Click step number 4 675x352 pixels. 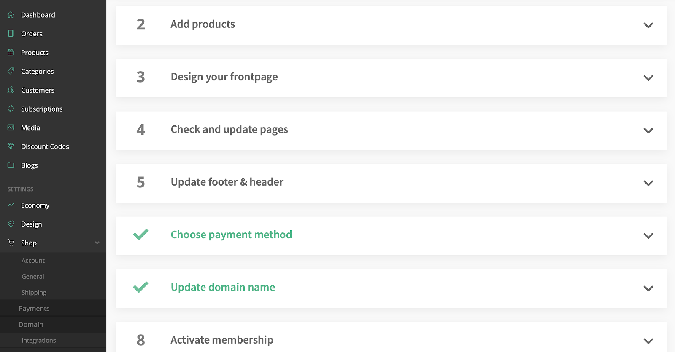tap(140, 130)
